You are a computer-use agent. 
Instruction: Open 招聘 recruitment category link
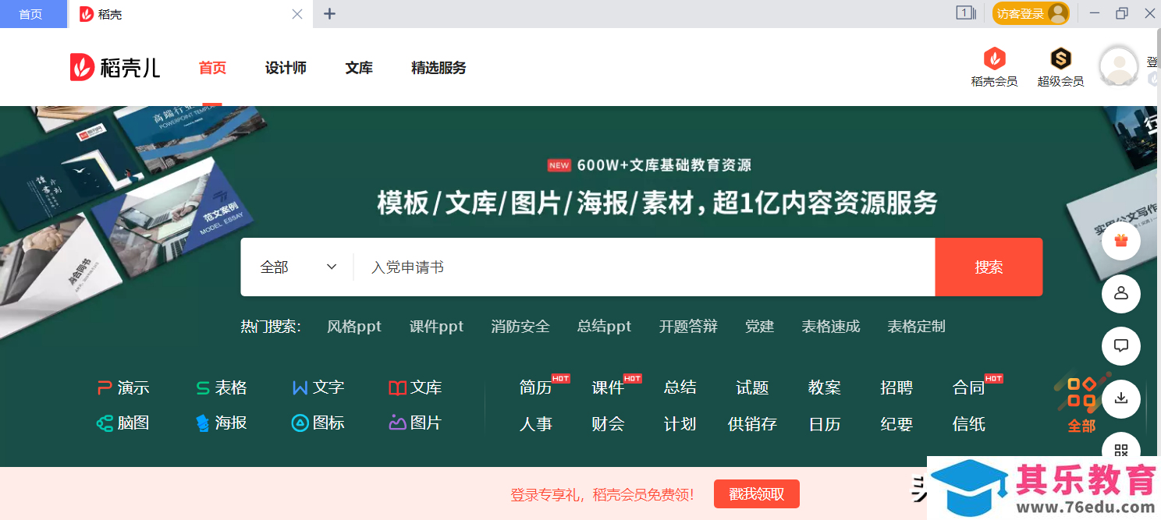point(896,387)
